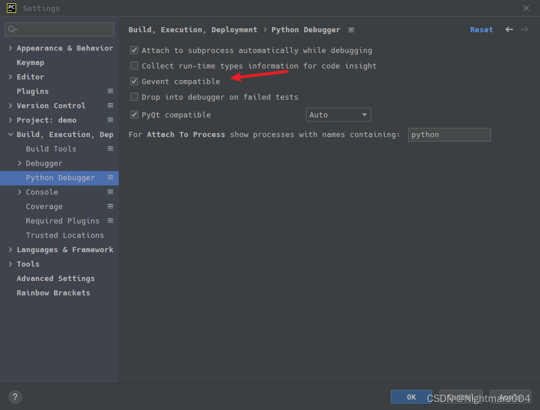Click the panel icon beside Build Tools
This screenshot has width=540, height=410.
tap(110, 149)
